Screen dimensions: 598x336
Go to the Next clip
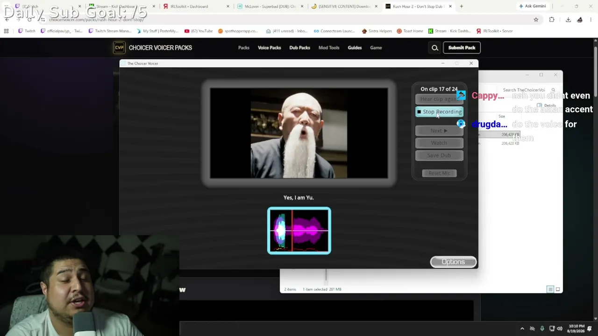pos(439,131)
